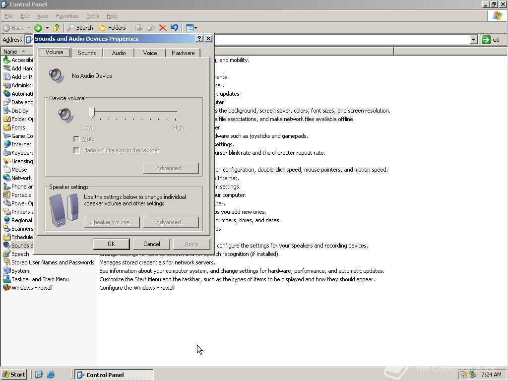Click the device volume slider thumb
Viewport: 508px width, 381px height.
pyautogui.click(x=92, y=113)
